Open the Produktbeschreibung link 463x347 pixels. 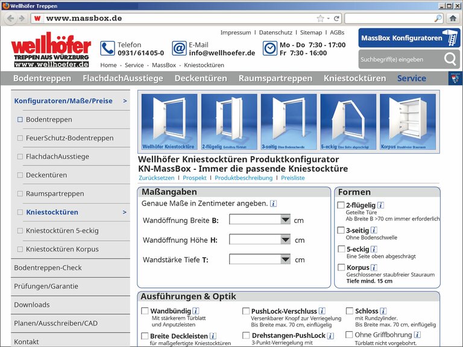pos(244,178)
